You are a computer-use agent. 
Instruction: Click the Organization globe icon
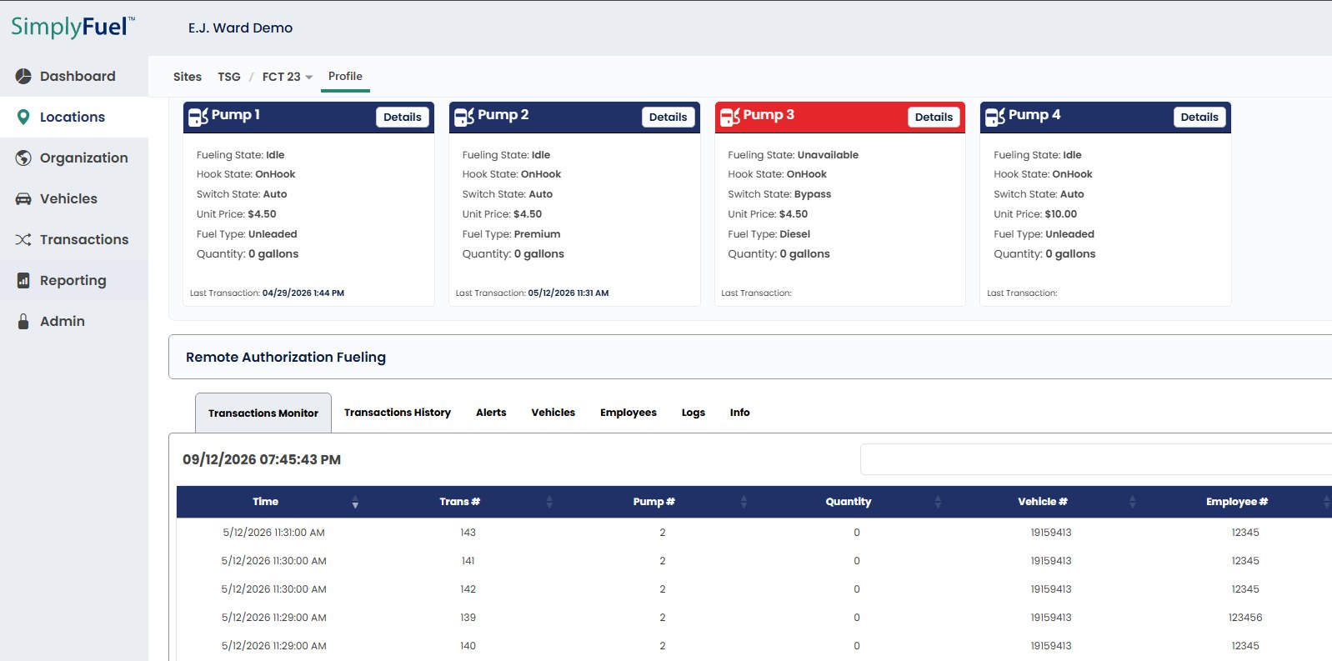[23, 158]
